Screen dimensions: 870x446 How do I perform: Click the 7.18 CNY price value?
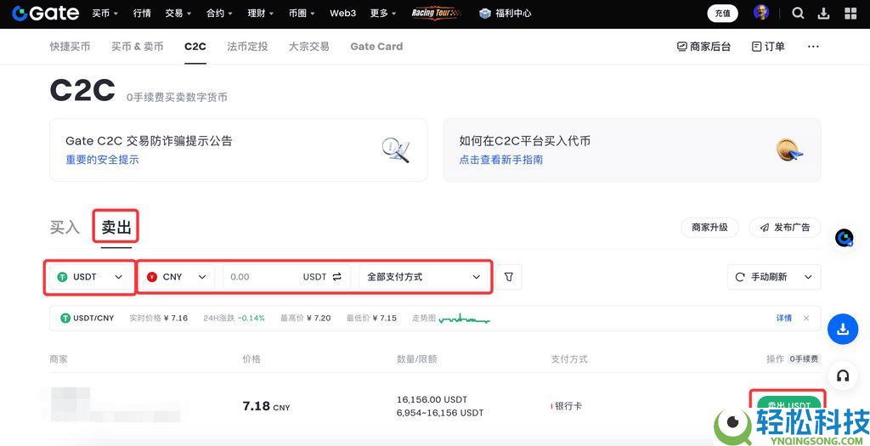coord(266,406)
